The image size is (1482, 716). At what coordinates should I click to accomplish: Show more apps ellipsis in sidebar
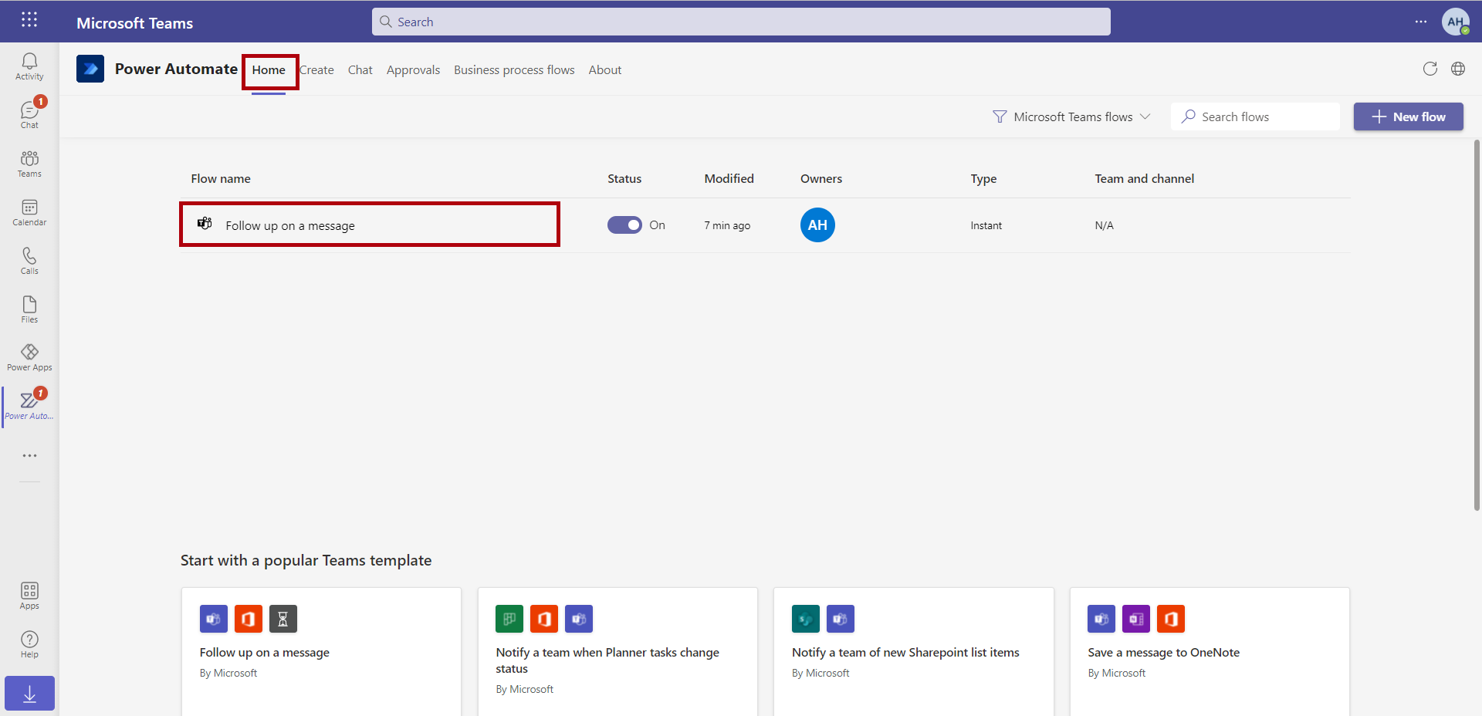(x=29, y=455)
